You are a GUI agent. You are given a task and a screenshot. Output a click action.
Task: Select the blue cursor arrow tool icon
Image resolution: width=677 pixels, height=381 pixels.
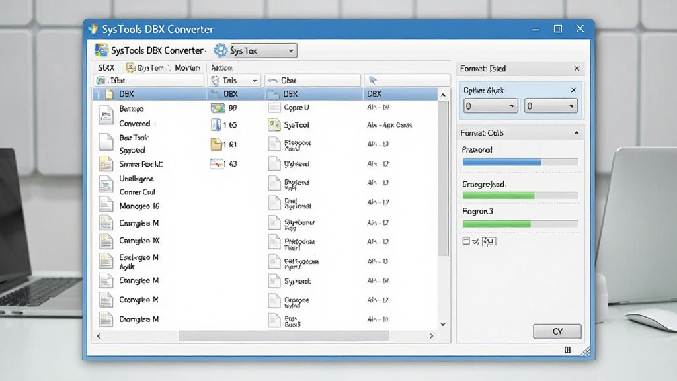[373, 80]
